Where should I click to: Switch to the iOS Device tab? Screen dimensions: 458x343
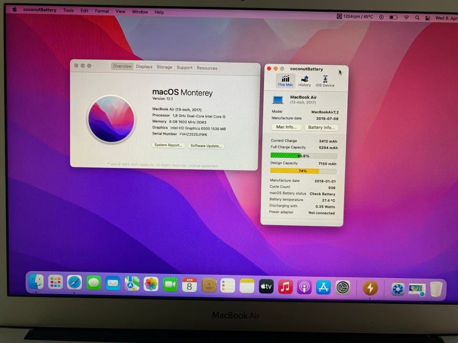(x=325, y=81)
